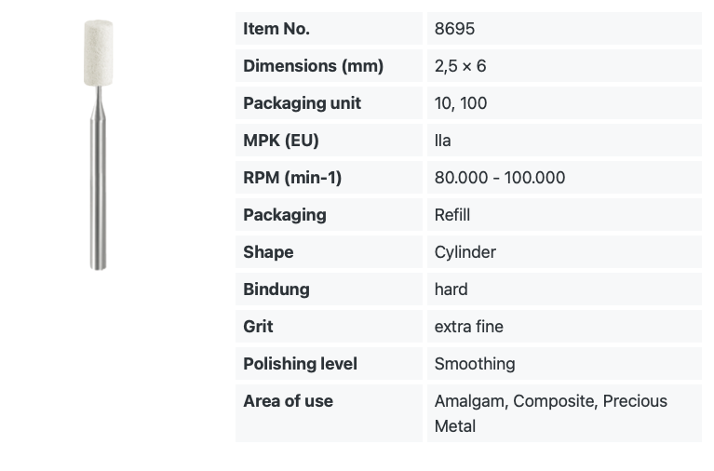Click the extra fine grit value

468,327
